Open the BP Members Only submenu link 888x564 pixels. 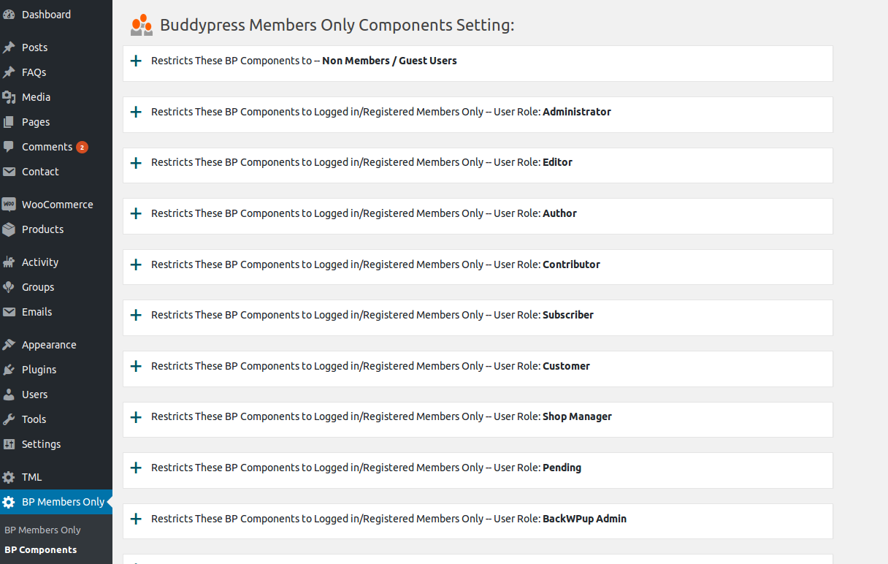[42, 530]
